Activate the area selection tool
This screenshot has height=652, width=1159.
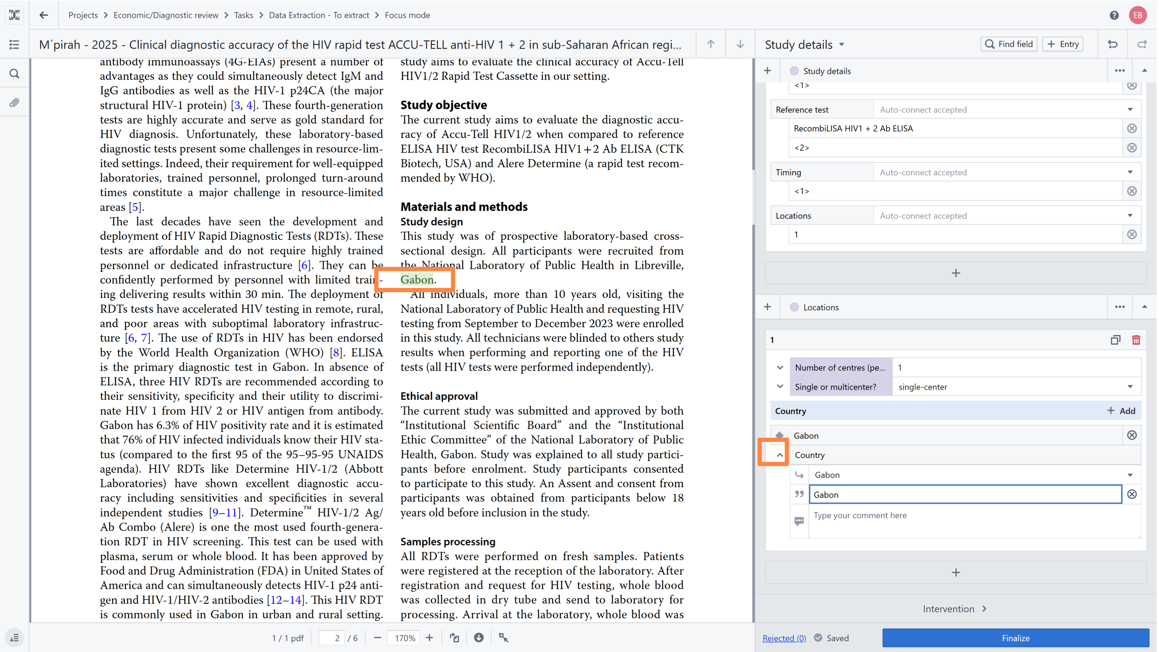503,638
